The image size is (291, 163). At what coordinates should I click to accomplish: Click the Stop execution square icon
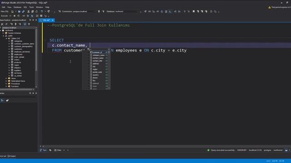[15, 16]
